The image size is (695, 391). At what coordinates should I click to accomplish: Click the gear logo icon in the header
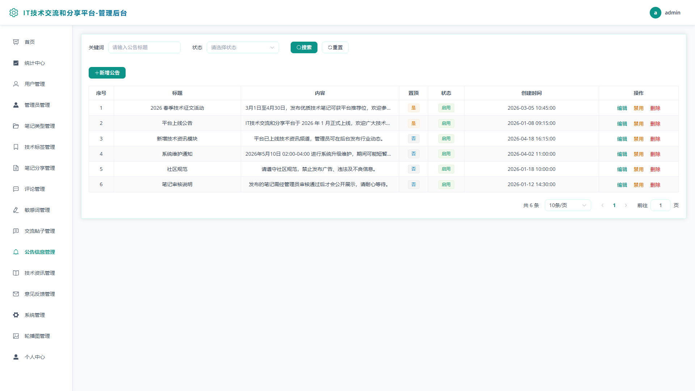point(14,13)
